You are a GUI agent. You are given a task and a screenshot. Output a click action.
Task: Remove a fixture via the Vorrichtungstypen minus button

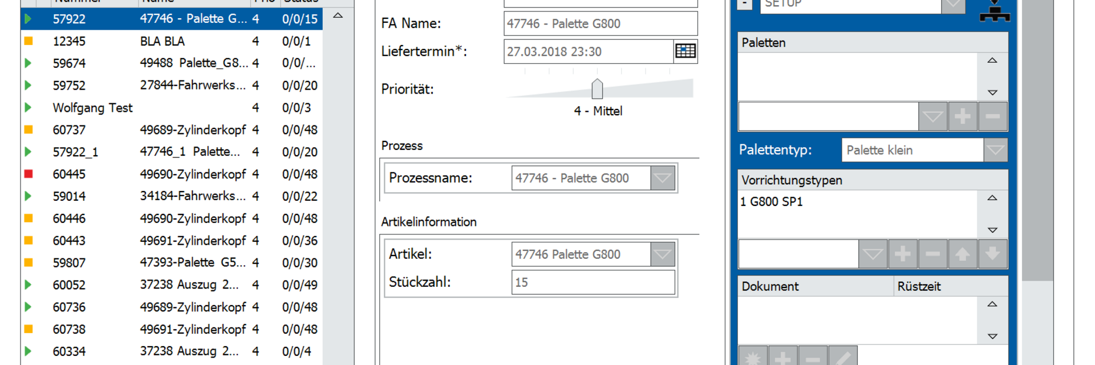(x=932, y=254)
